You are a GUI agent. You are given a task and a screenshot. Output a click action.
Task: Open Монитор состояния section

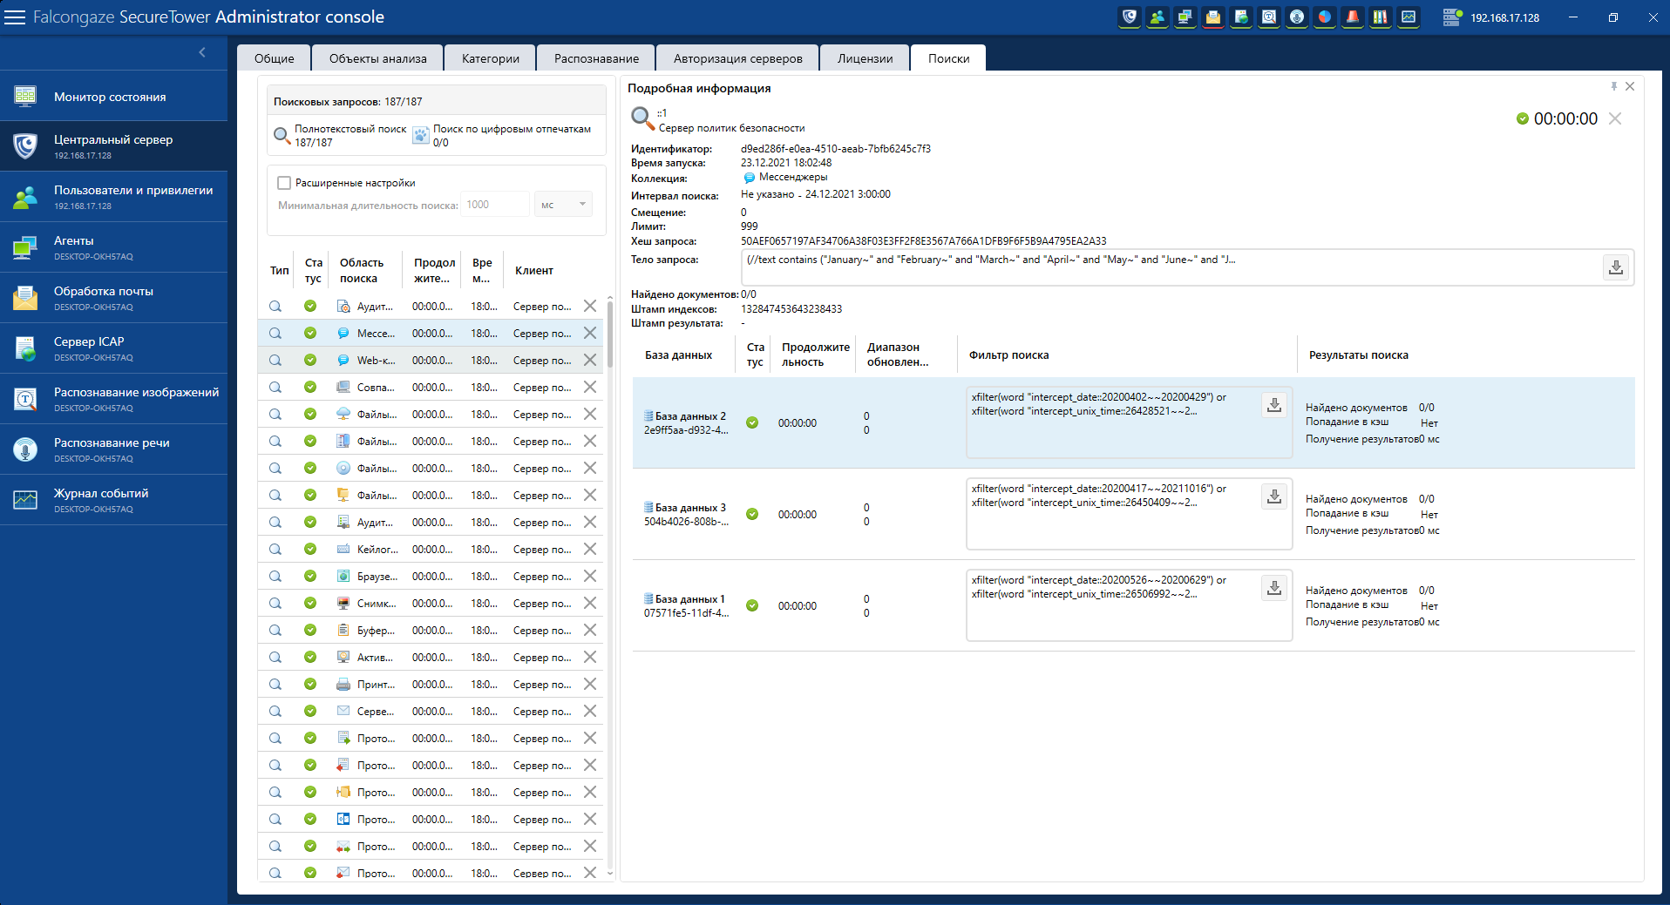pyautogui.click(x=113, y=96)
